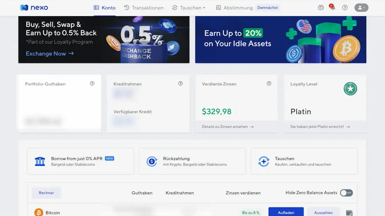Click Portfolio-Guthaben info icon
Screen dimensions: 385x216
click(92, 84)
